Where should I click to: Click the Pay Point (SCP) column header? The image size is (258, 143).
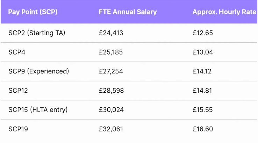click(33, 12)
